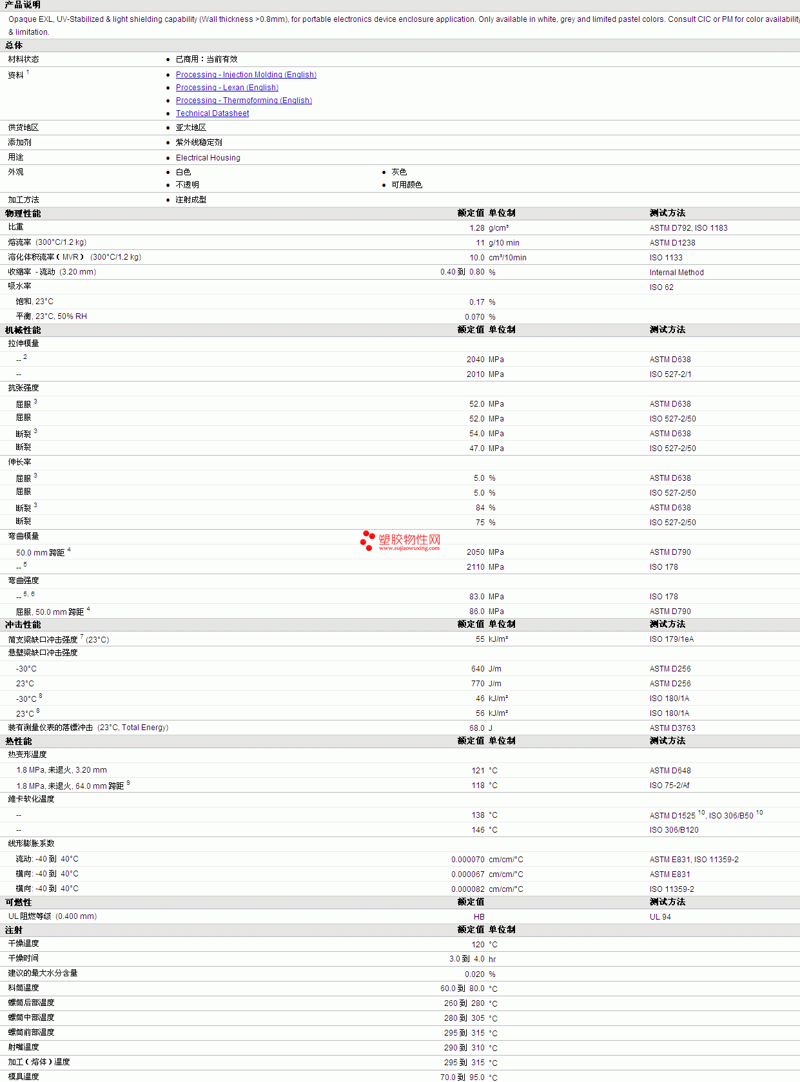Click the 弯曲强度 row label
This screenshot has height=1082, width=800.
point(23,581)
